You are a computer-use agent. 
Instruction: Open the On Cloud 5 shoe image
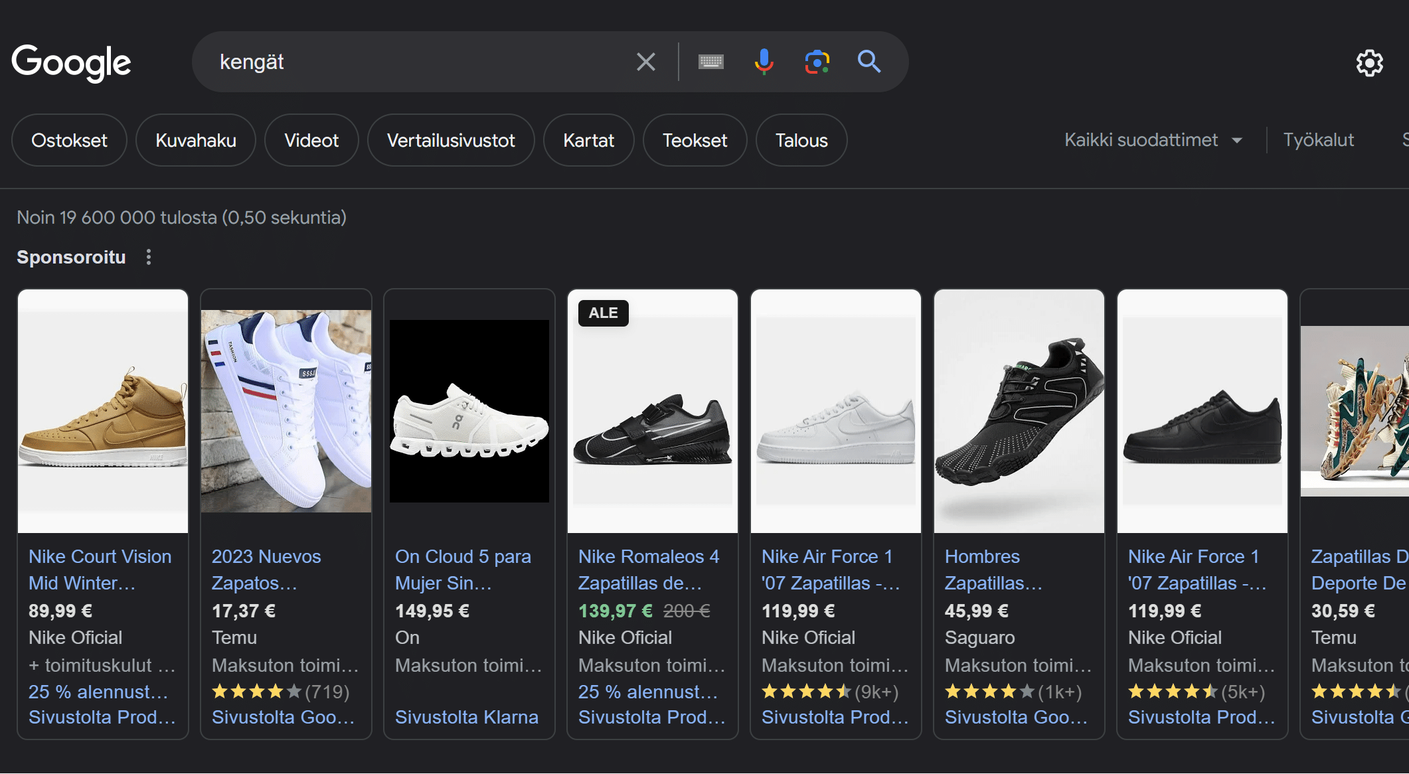469,411
